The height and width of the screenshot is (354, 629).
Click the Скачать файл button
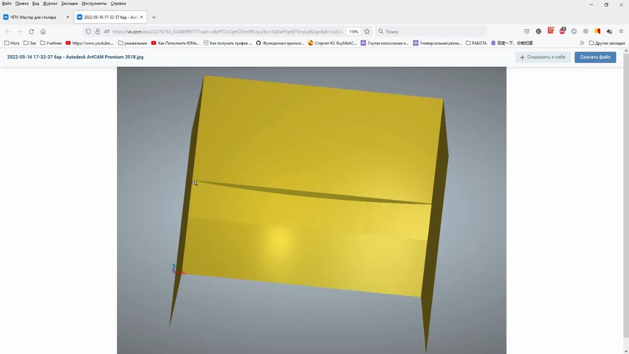(x=595, y=57)
